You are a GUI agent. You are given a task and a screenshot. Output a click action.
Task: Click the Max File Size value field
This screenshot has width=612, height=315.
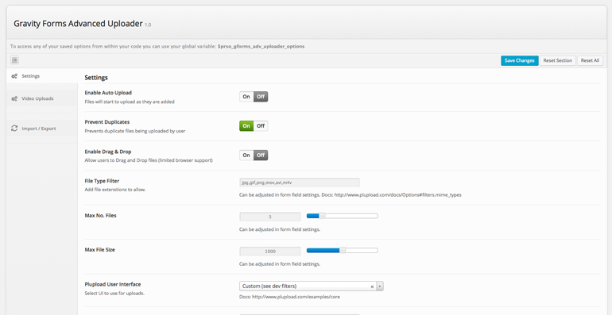click(x=269, y=251)
